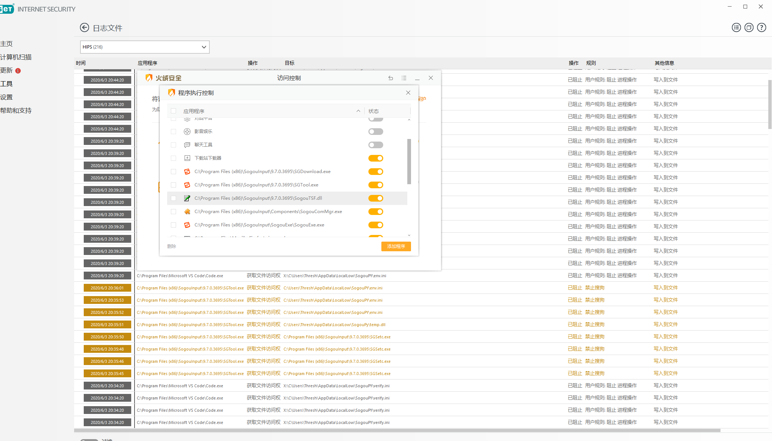Check the box for 聊天工具 row
Image resolution: width=772 pixels, height=441 pixels.
point(173,145)
